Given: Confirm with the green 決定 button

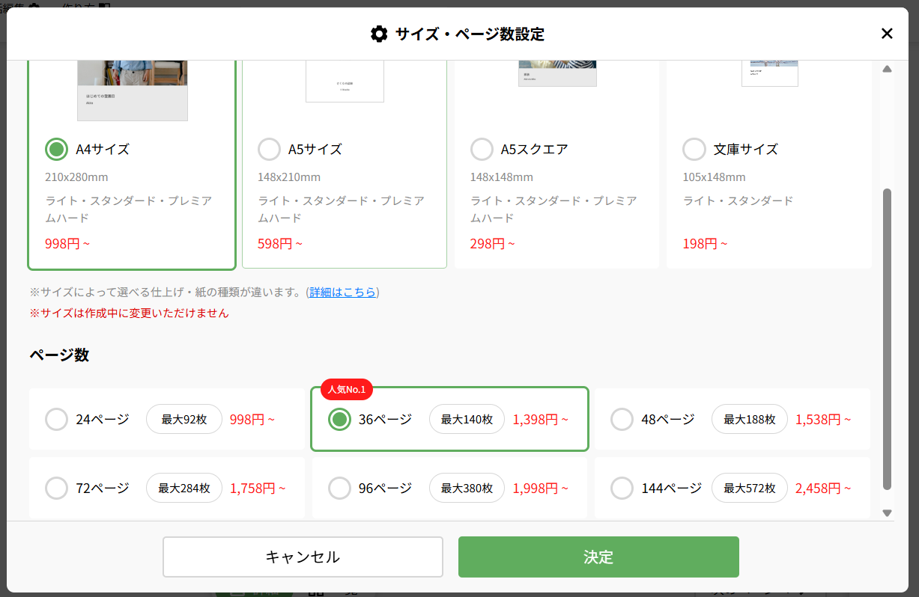Looking at the screenshot, I should (x=598, y=557).
